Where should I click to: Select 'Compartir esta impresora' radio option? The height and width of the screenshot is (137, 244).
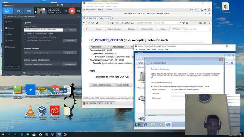tap(151, 86)
